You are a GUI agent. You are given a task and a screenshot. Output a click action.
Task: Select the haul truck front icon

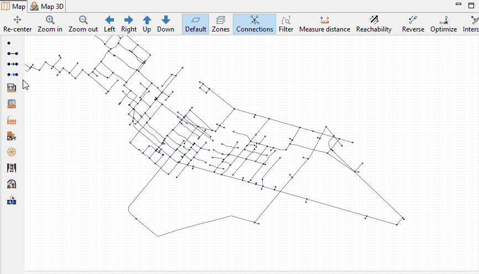pos(12,168)
